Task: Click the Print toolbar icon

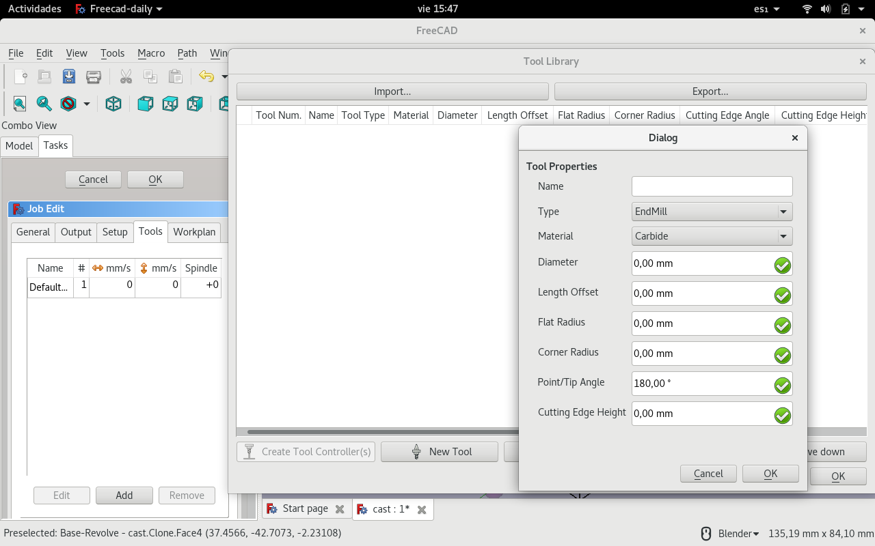Action: (x=94, y=76)
